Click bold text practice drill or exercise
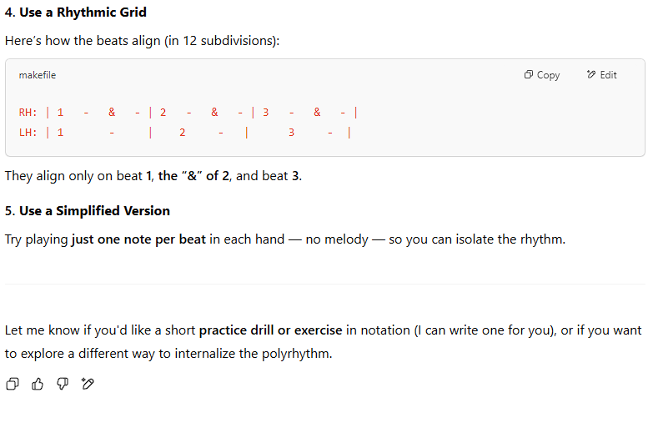 (271, 330)
